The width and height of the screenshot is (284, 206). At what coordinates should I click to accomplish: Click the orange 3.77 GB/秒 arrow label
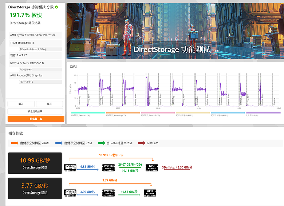pos(110,180)
